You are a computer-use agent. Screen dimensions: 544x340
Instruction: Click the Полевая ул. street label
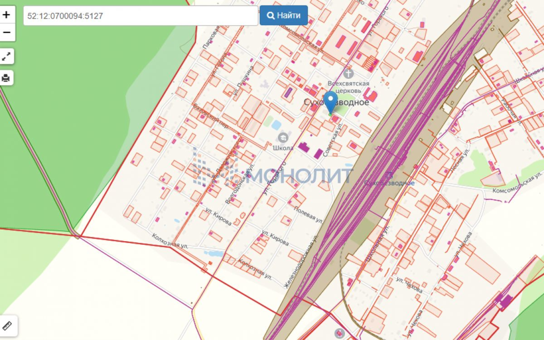coord(308,215)
